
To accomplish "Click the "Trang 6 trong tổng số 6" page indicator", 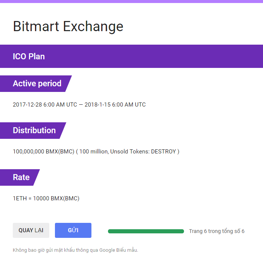I will coord(217,231).
